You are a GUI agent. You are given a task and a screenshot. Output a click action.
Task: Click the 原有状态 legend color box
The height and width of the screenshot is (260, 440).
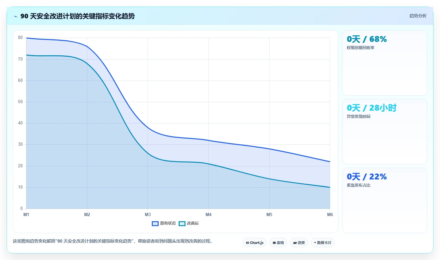pyautogui.click(x=155, y=223)
